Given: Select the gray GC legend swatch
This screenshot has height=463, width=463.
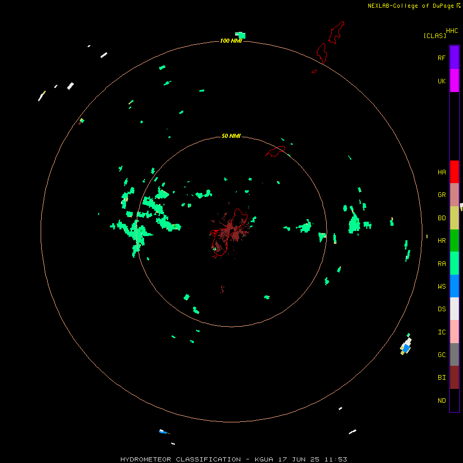Looking at the screenshot, I should 454,354.
